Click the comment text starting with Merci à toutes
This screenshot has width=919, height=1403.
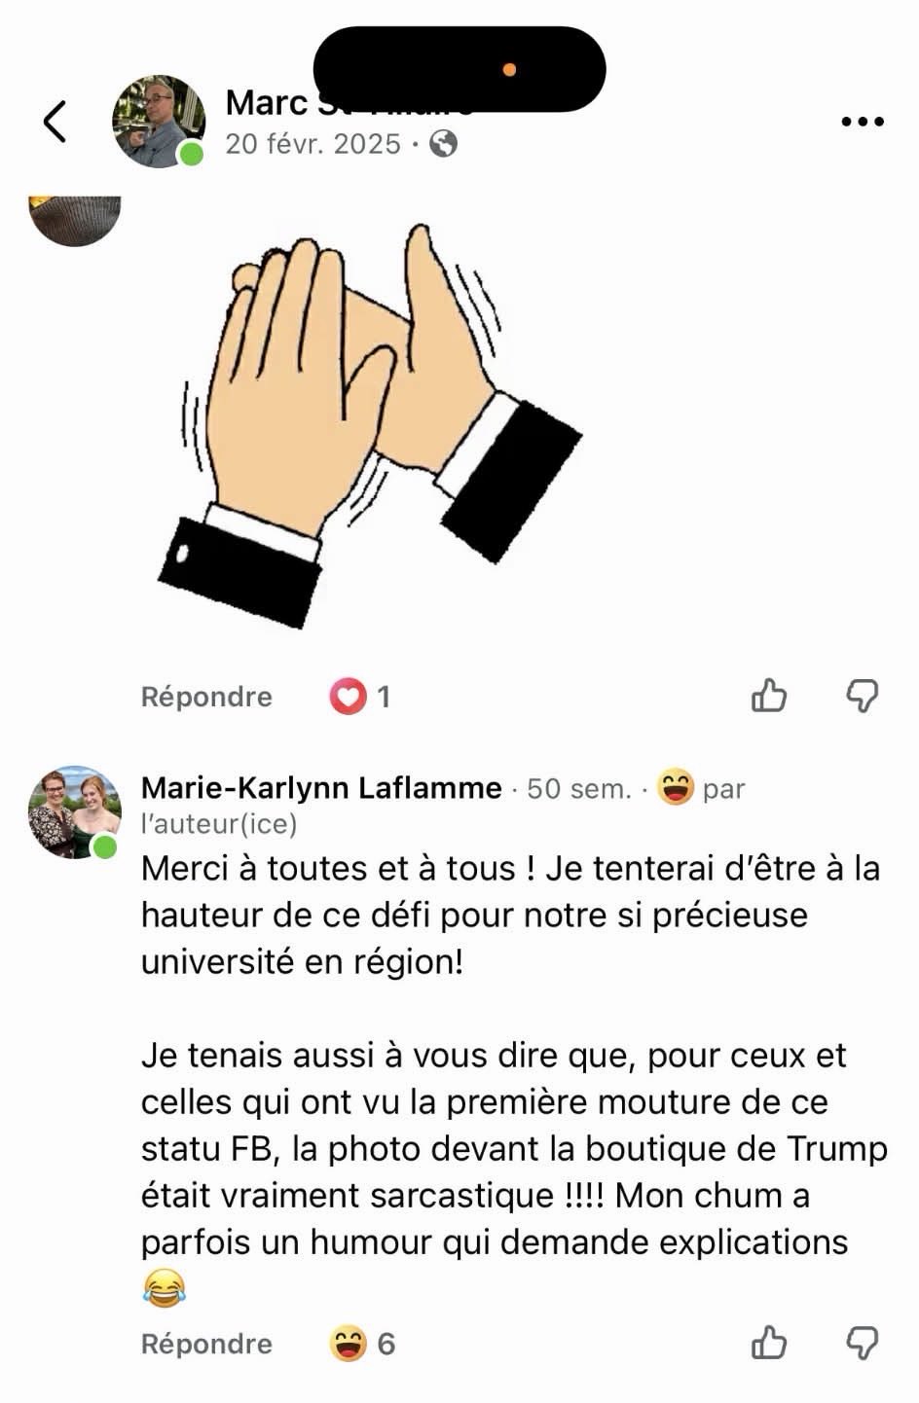coord(510,915)
